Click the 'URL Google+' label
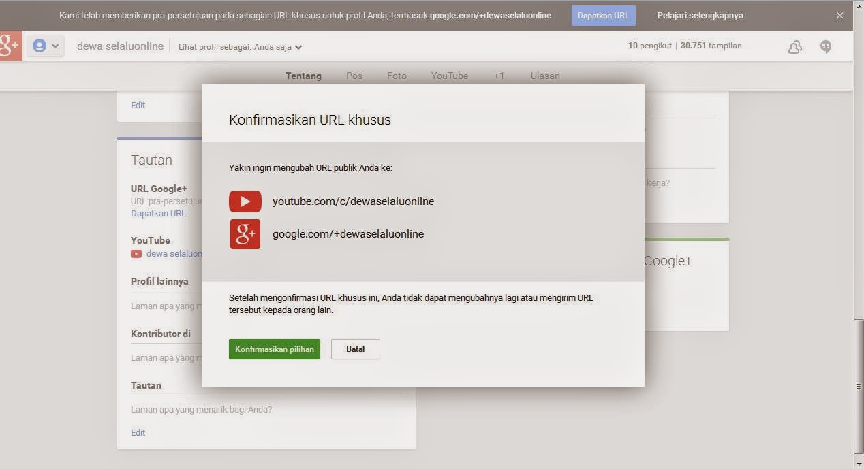 (x=159, y=189)
